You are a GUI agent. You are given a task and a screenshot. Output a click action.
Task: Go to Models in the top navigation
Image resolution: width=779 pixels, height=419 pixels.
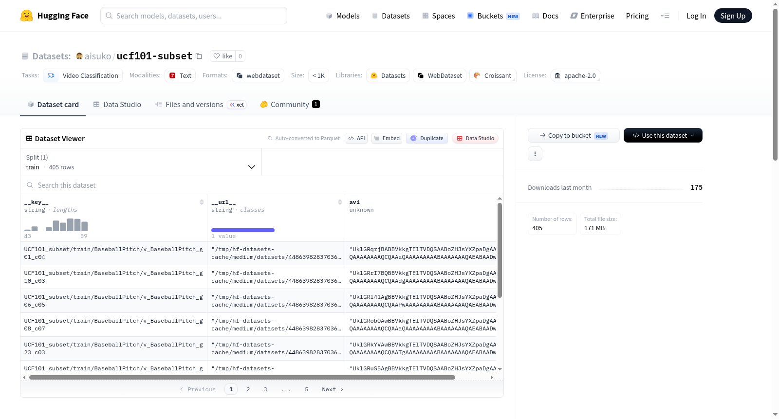(343, 16)
